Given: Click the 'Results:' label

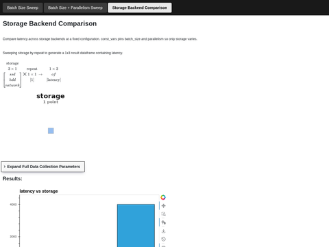Looking at the screenshot, I should pos(12,178).
